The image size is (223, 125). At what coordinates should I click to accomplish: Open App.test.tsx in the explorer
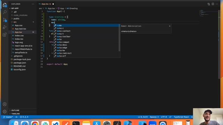click(x=23, y=29)
